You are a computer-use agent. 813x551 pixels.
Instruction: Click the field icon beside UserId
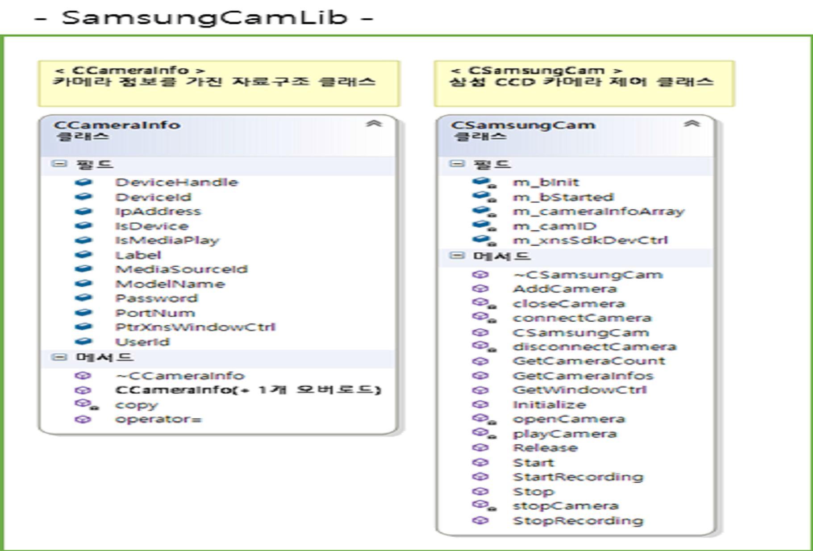coord(83,342)
